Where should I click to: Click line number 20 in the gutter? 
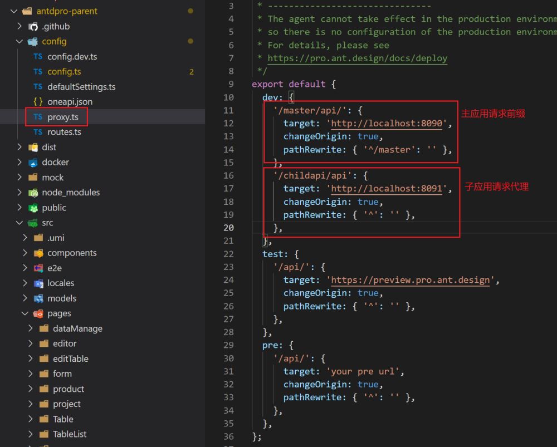point(229,228)
